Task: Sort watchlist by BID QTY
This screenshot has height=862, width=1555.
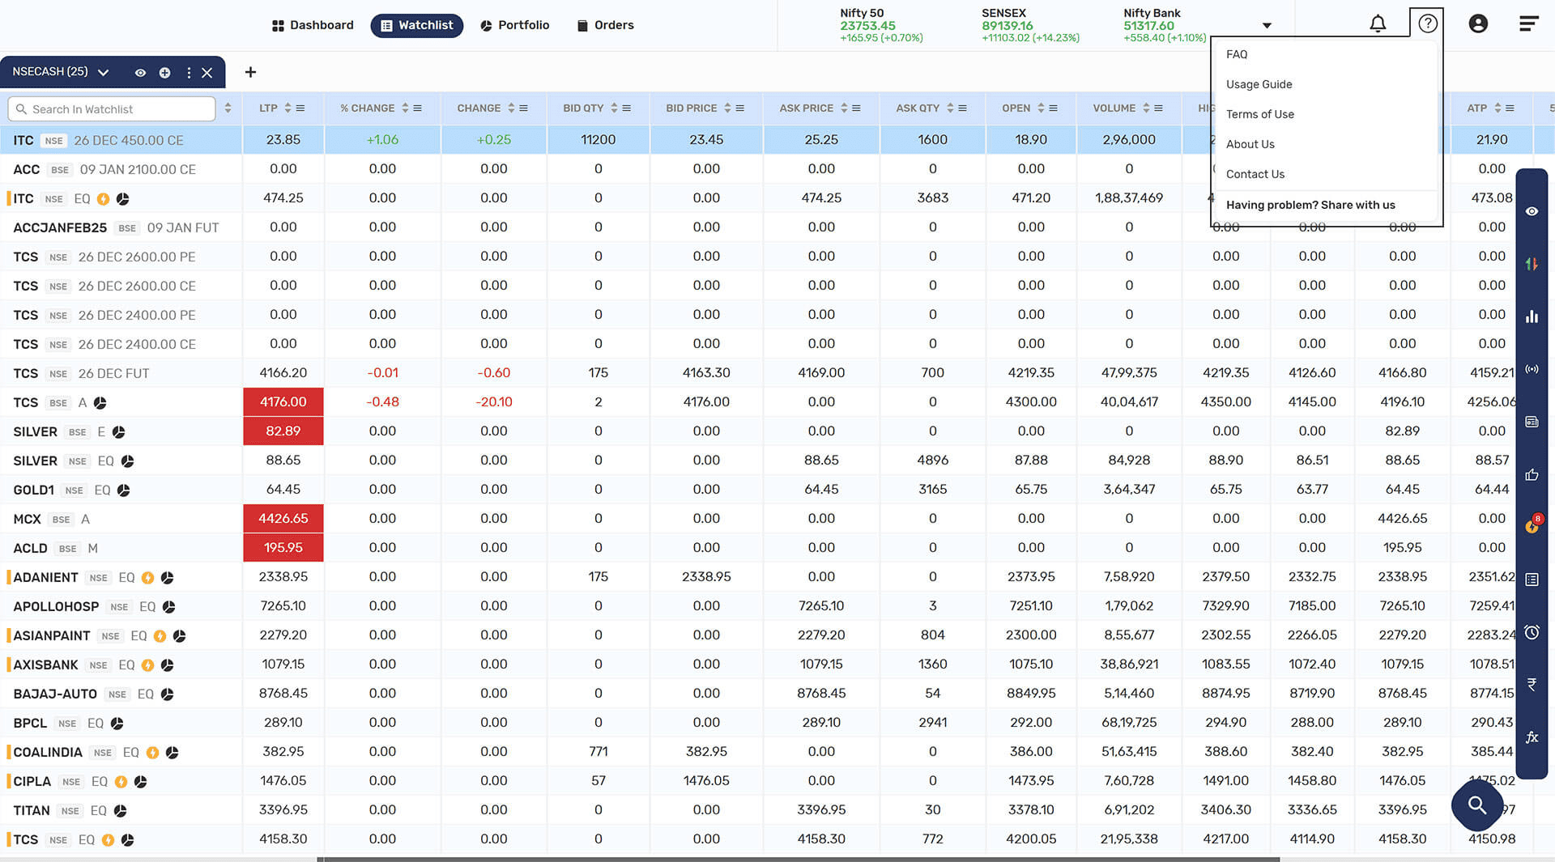Action: (614, 108)
